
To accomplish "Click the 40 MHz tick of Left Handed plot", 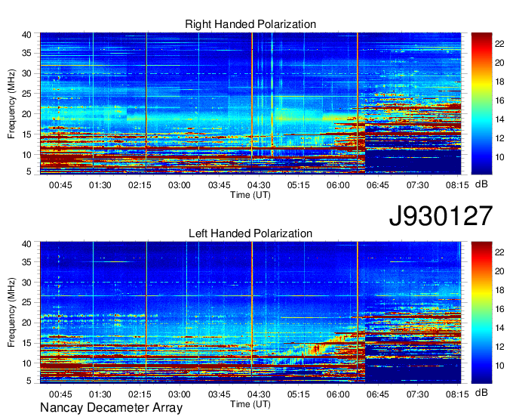I will click(26, 244).
